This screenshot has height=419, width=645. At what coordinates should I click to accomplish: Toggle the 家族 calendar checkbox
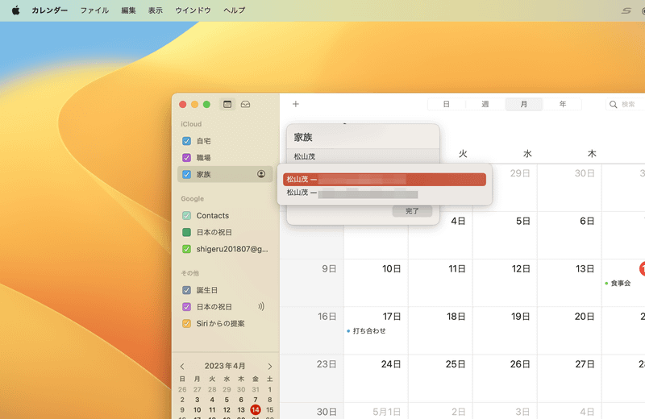186,174
